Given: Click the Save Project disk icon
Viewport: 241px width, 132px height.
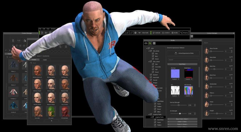Looking at the screenshot, I should tap(50, 33).
